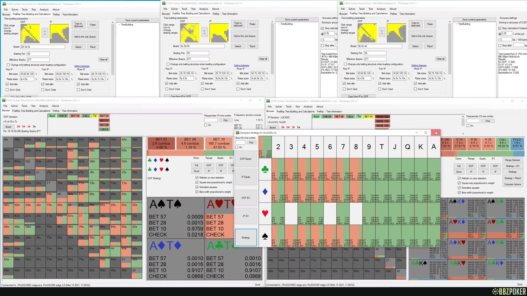This screenshot has height=296, width=527.
Task: Click the BET 57 2.6 combos color box
Action: pyautogui.click(x=161, y=143)
